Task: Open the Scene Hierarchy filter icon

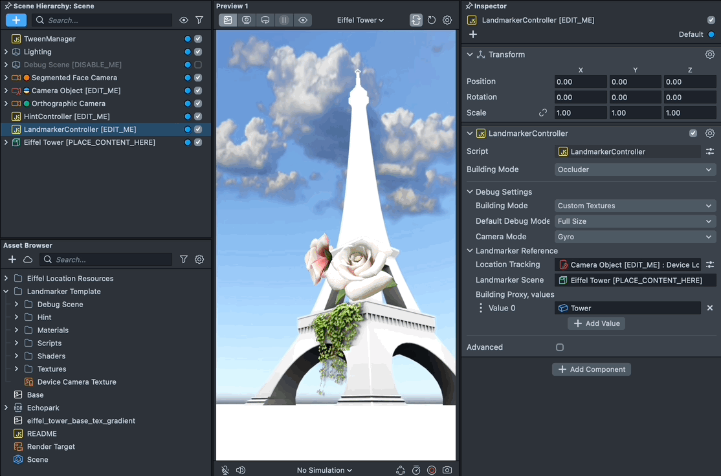Action: [199, 20]
